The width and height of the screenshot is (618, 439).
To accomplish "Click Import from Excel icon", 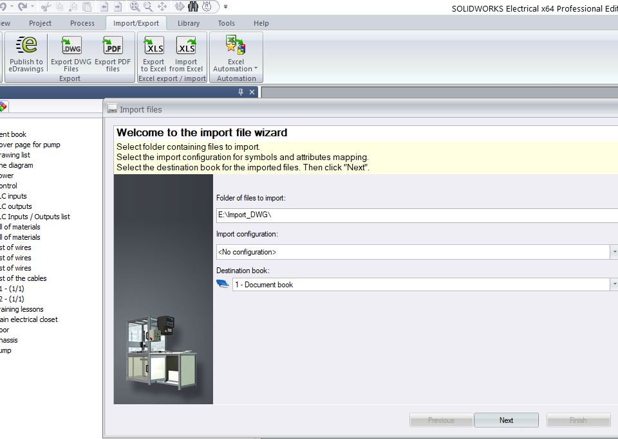I will (186, 54).
